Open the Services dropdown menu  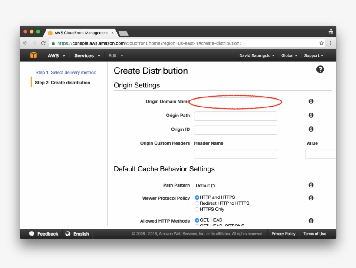(87, 55)
